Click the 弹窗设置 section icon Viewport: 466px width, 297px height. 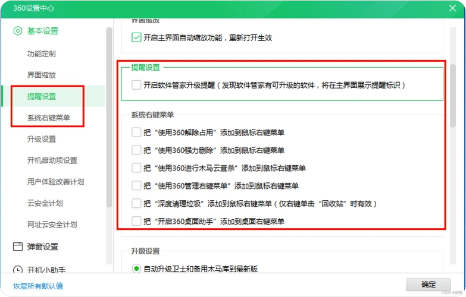[18, 247]
